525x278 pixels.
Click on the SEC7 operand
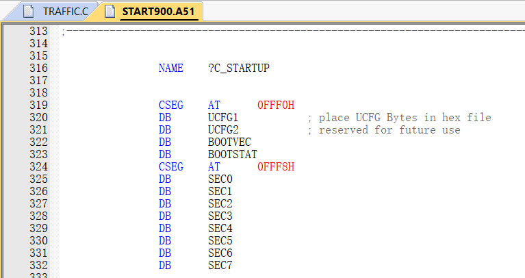tap(220, 265)
